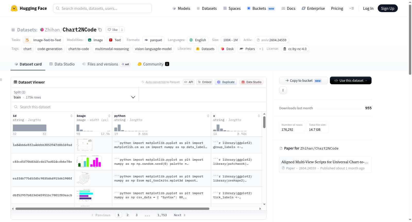Click the Image-Text-to-Text task tag
The width and height of the screenshot is (412, 222).
pyautogui.click(x=43, y=40)
